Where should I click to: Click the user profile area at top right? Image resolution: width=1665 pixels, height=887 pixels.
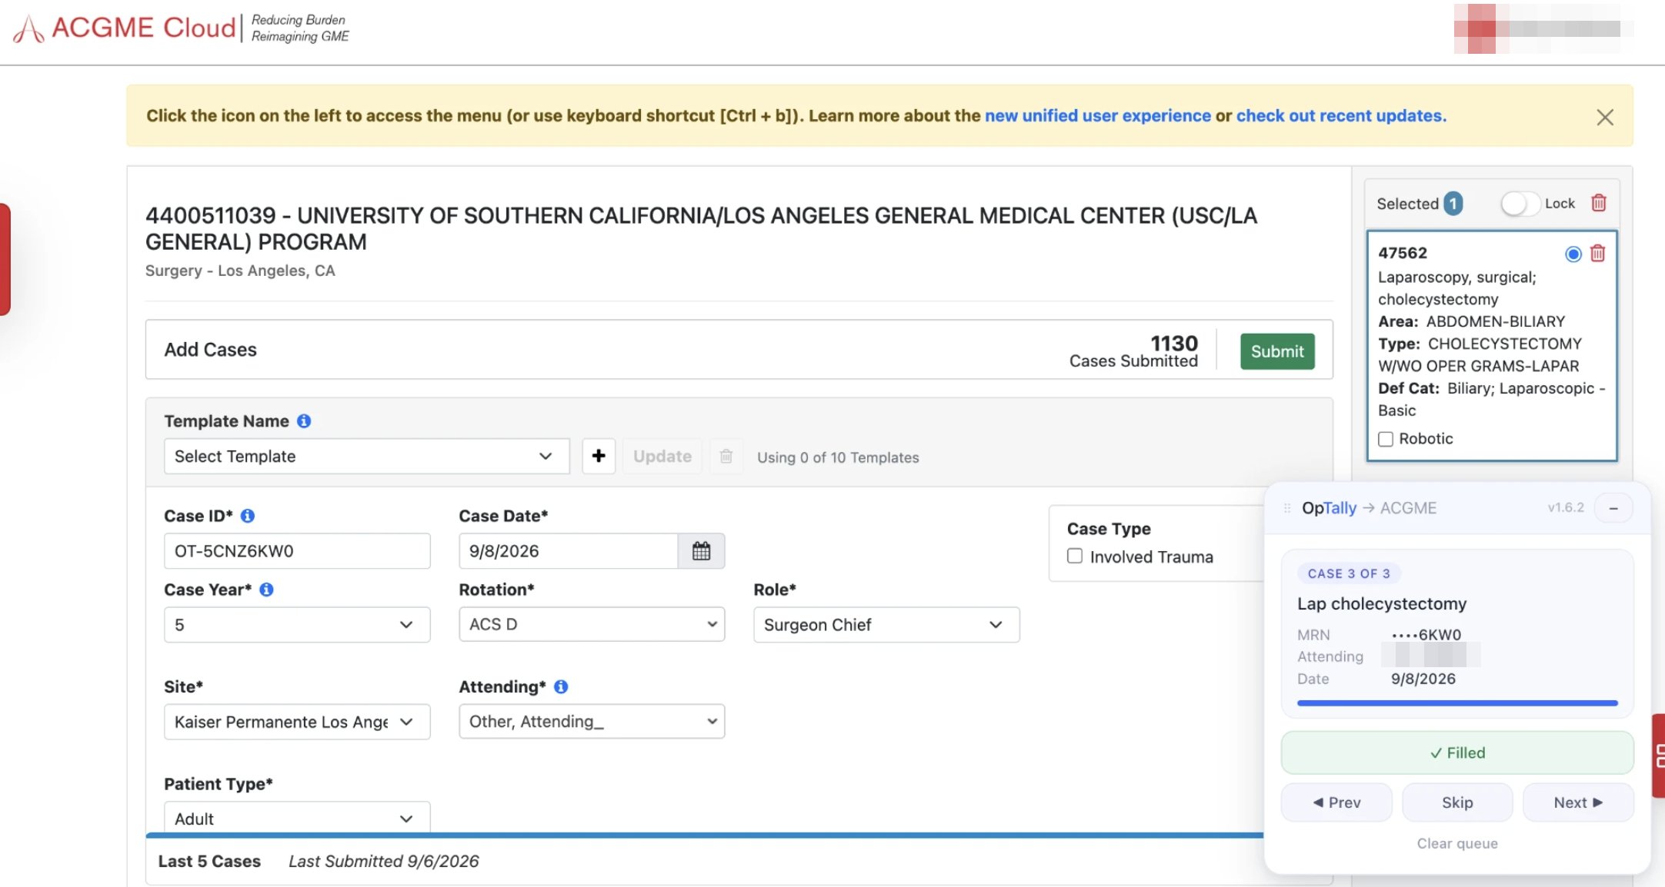coord(1543,28)
